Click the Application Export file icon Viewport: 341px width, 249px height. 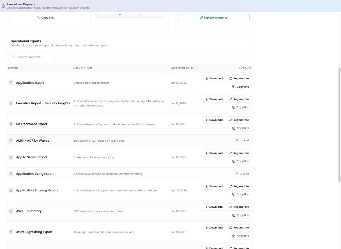[x=11, y=83]
